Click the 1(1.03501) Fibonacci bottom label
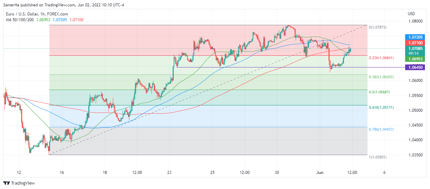430x189 pixels. 378,157
